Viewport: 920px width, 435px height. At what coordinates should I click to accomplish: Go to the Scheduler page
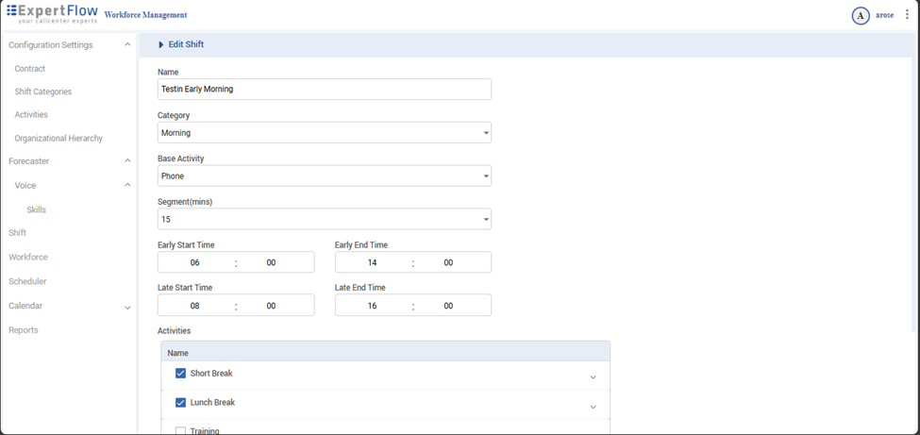(27, 281)
